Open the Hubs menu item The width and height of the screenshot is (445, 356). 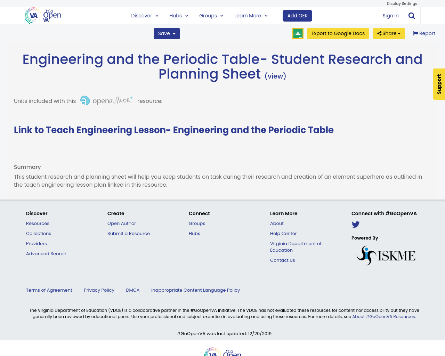(178, 15)
